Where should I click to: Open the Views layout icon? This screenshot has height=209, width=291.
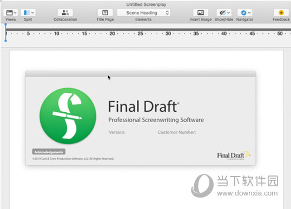point(9,12)
